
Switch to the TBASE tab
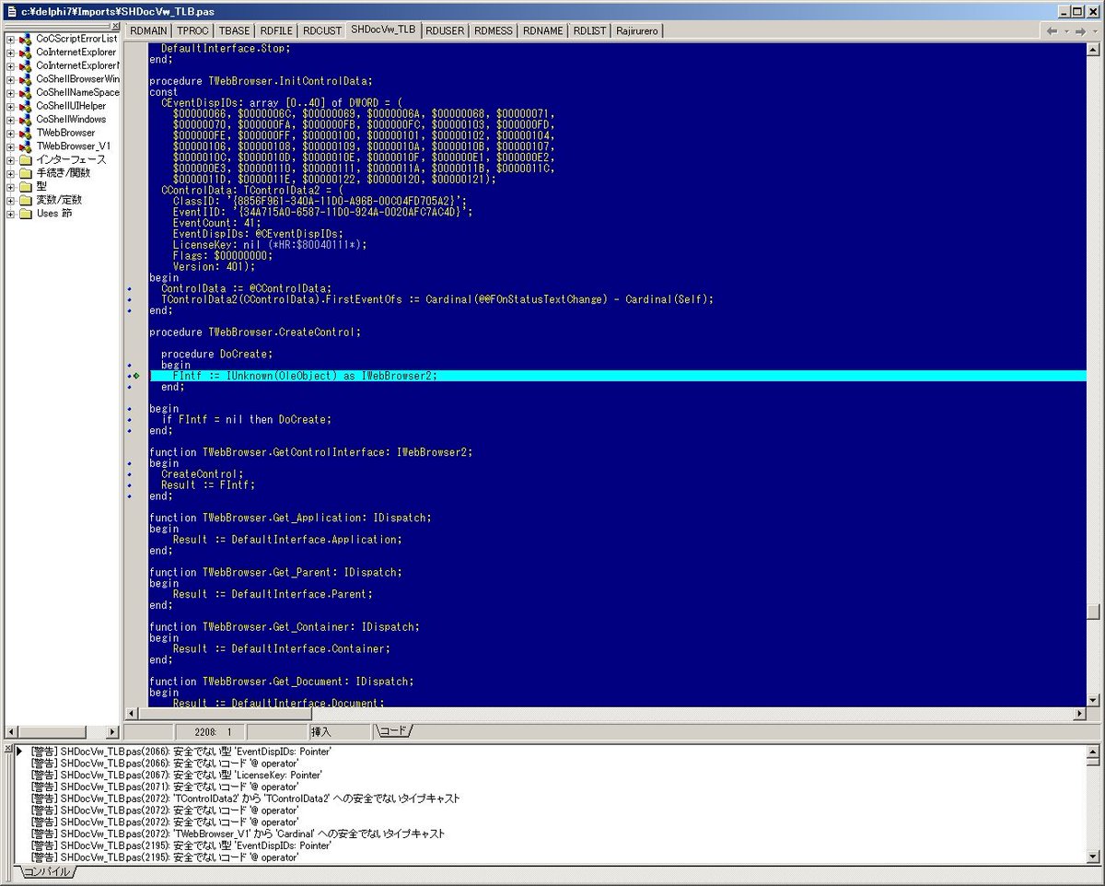pos(235,30)
